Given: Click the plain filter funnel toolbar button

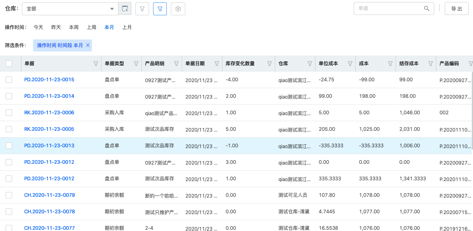Looking at the screenshot, I should coord(142,9).
